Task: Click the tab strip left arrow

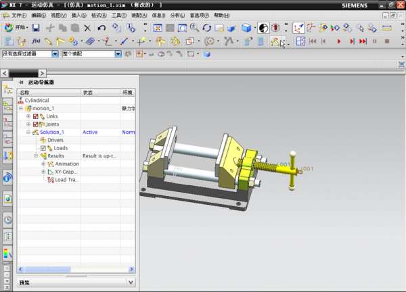Action: 5,74
